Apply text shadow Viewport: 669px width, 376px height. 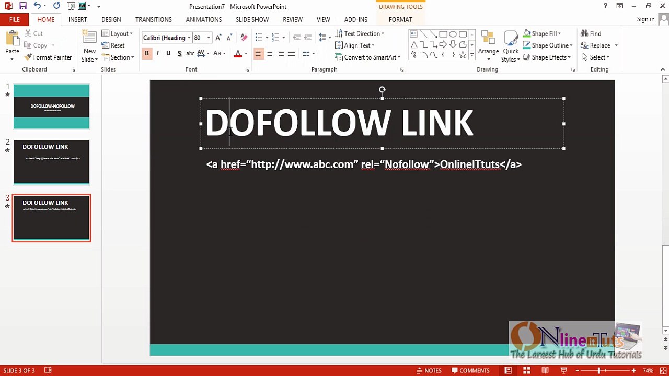[x=179, y=53]
